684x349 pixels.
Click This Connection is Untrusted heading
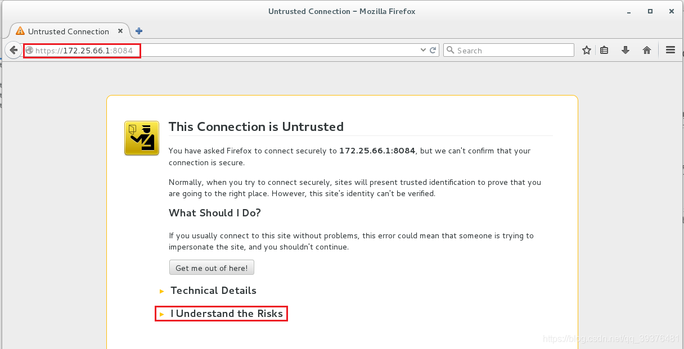click(x=256, y=127)
